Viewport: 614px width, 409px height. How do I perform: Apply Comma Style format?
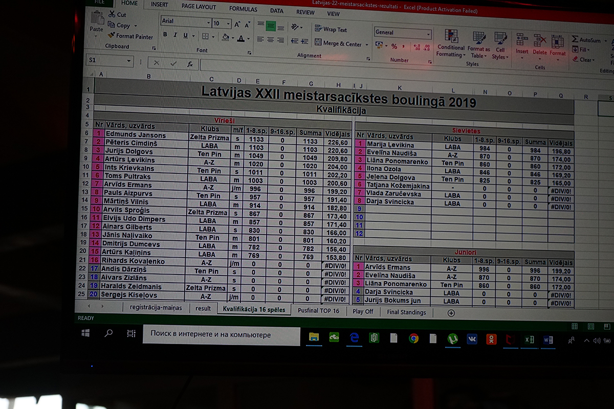tap(403, 47)
